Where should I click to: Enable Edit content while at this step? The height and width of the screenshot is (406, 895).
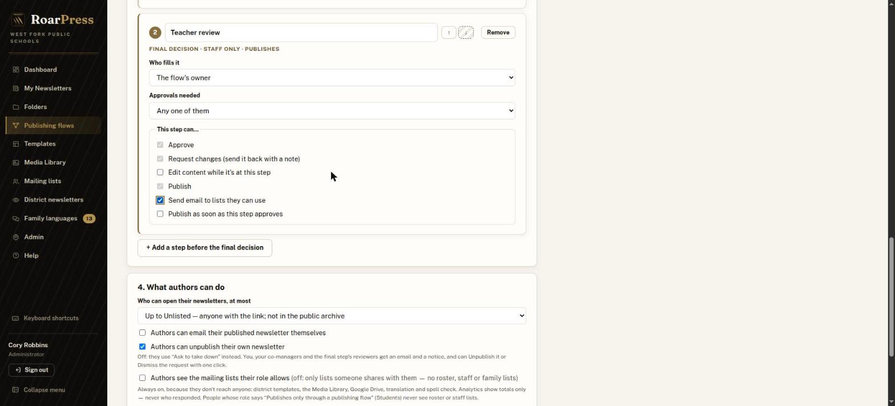coord(160,172)
